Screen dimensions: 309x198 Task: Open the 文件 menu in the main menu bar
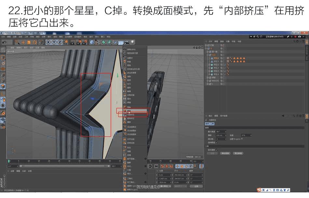pos(3,37)
